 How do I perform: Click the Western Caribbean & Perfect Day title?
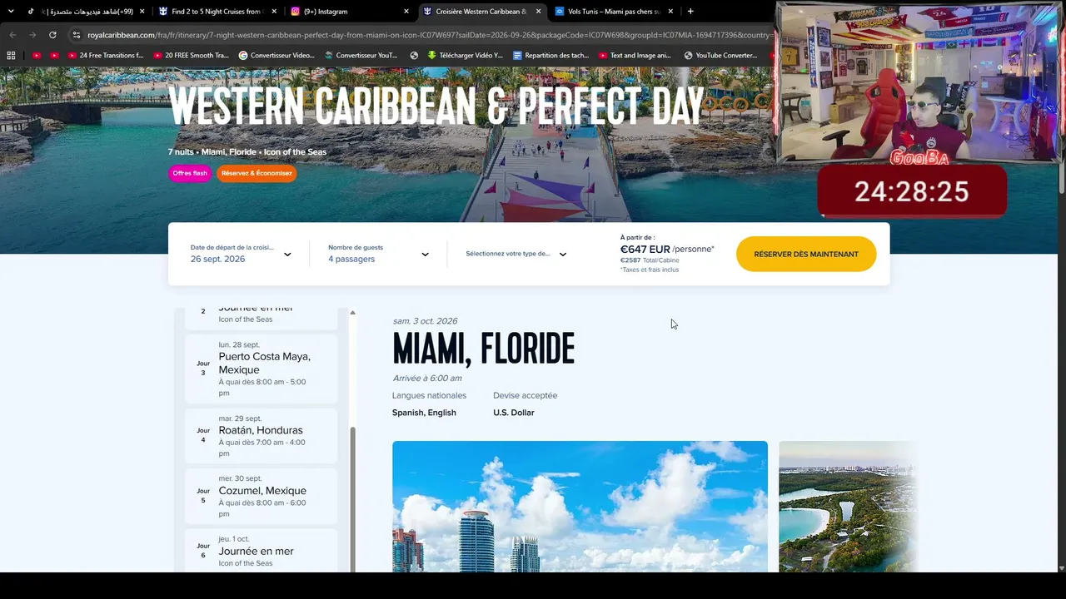point(436,106)
